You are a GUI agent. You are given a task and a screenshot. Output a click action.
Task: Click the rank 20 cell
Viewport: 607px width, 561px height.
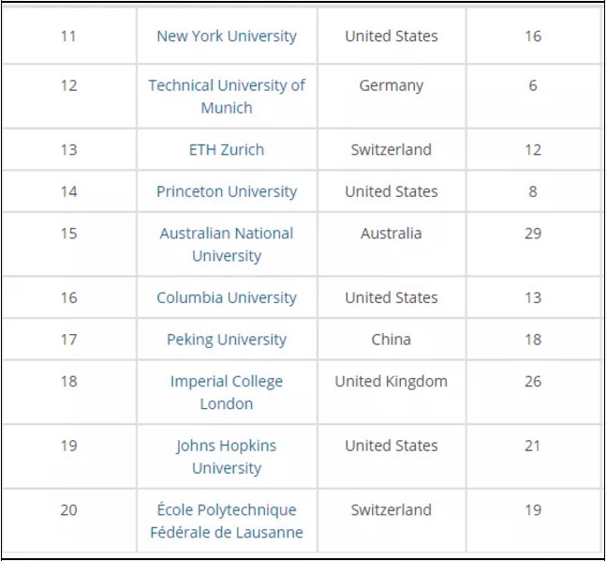tap(68, 511)
